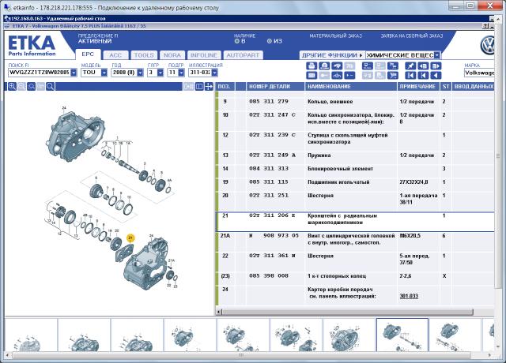Click the next illustration page icon

436,66
